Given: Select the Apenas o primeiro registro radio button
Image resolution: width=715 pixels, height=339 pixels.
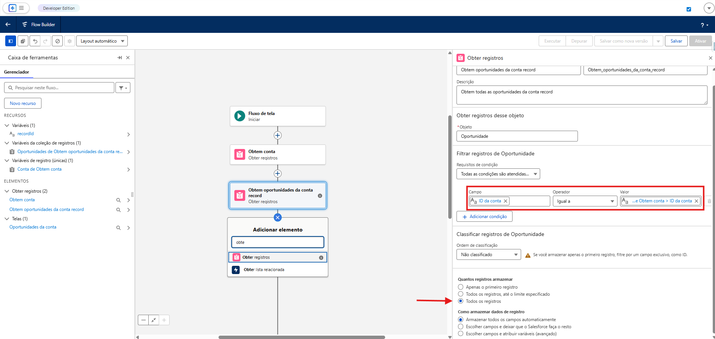Looking at the screenshot, I should (x=460, y=287).
